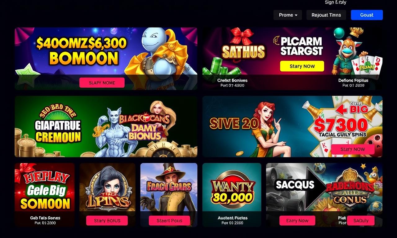Open the SIVE 20 promotion banner
The width and height of the screenshot is (397, 238).
pyautogui.click(x=292, y=126)
